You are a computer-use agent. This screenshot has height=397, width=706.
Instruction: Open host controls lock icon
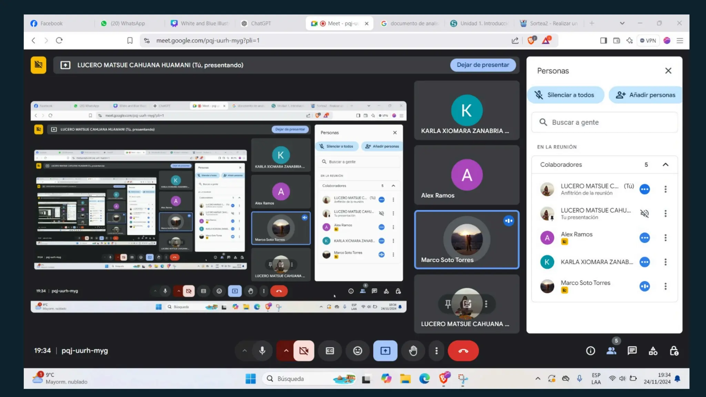pos(674,351)
